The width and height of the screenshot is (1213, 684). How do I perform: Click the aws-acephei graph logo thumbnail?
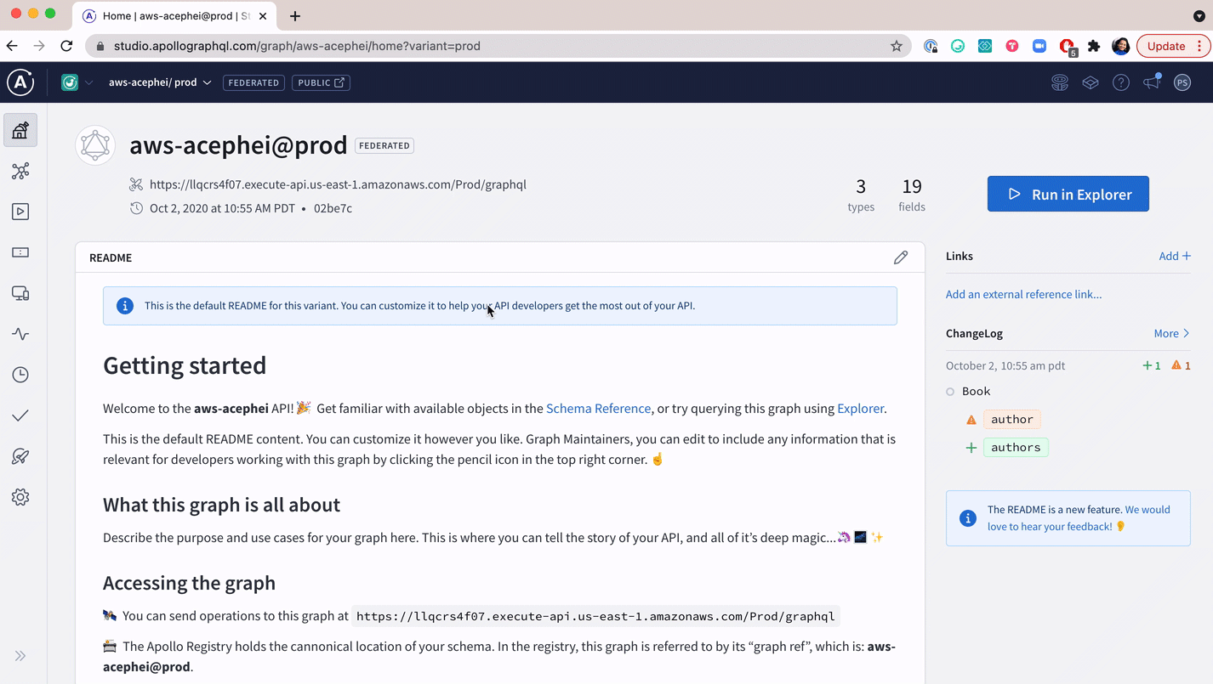tap(95, 145)
